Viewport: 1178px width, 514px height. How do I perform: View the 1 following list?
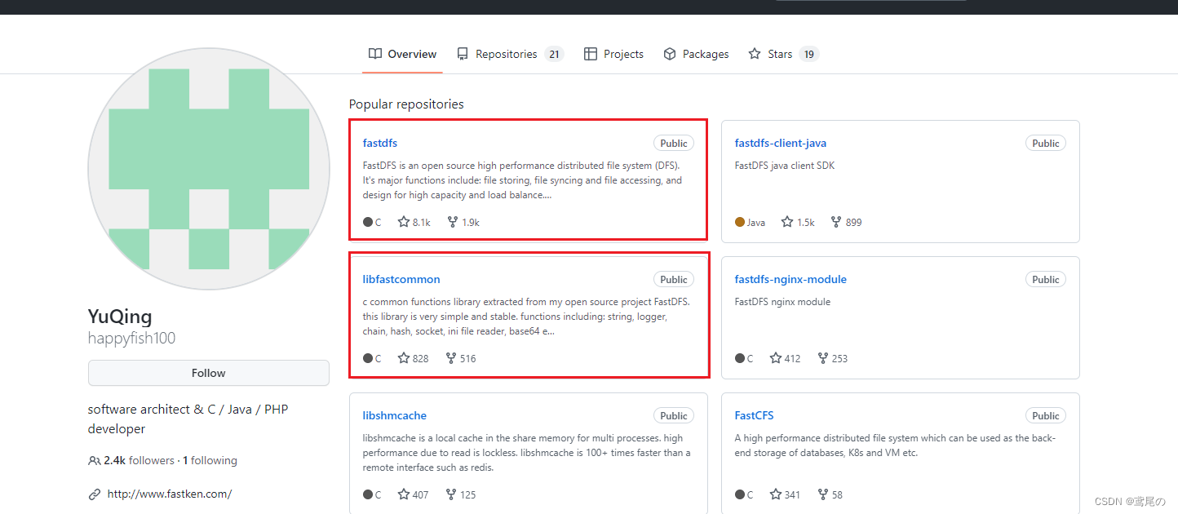pyautogui.click(x=210, y=460)
